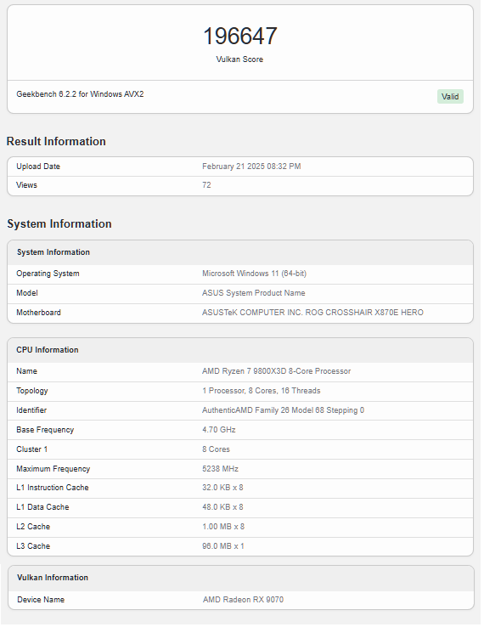This screenshot has width=484, height=627.
Task: Click the Operating System label
Action: point(48,274)
